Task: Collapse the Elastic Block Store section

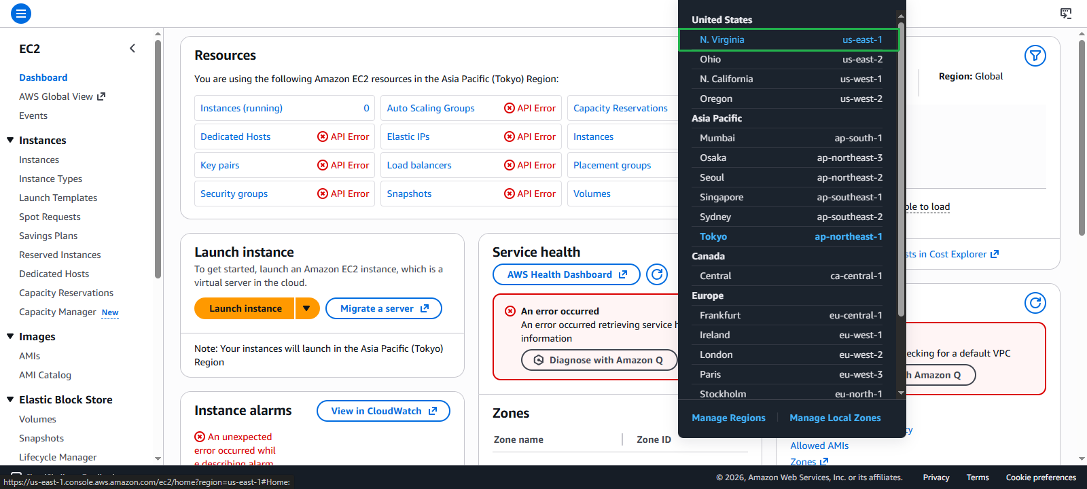Action: (x=10, y=399)
